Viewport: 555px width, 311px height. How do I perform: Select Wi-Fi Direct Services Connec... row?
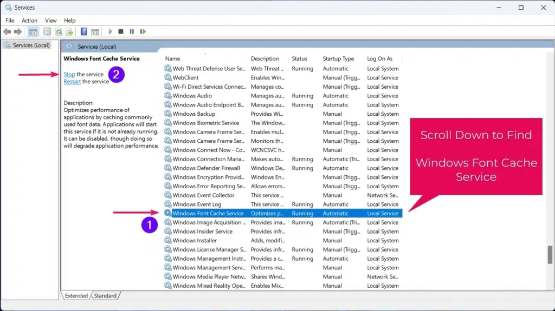(x=283, y=87)
